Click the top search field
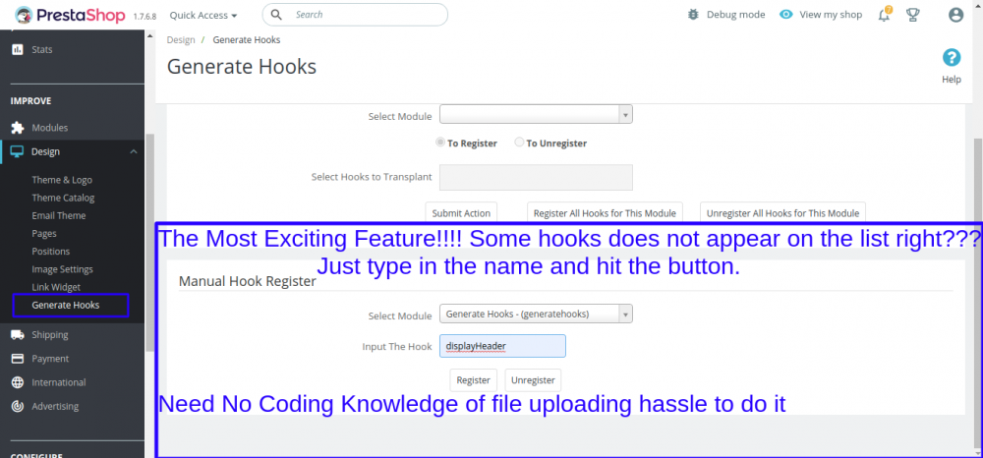Viewport: 983px width, 458px height. click(x=355, y=15)
